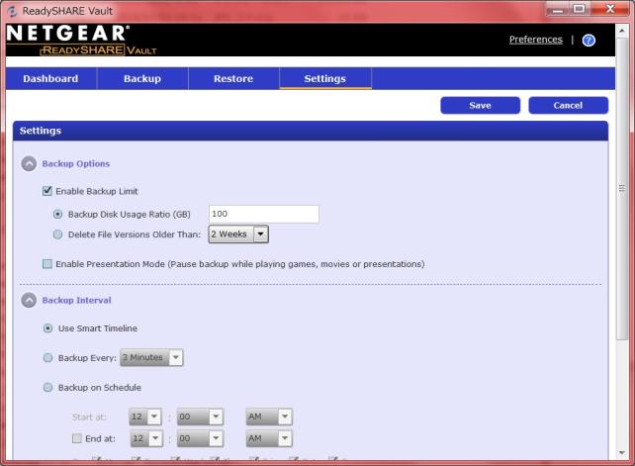Maximize the ReadySHARE Vault window
The height and width of the screenshot is (466, 635).
coord(579,9)
